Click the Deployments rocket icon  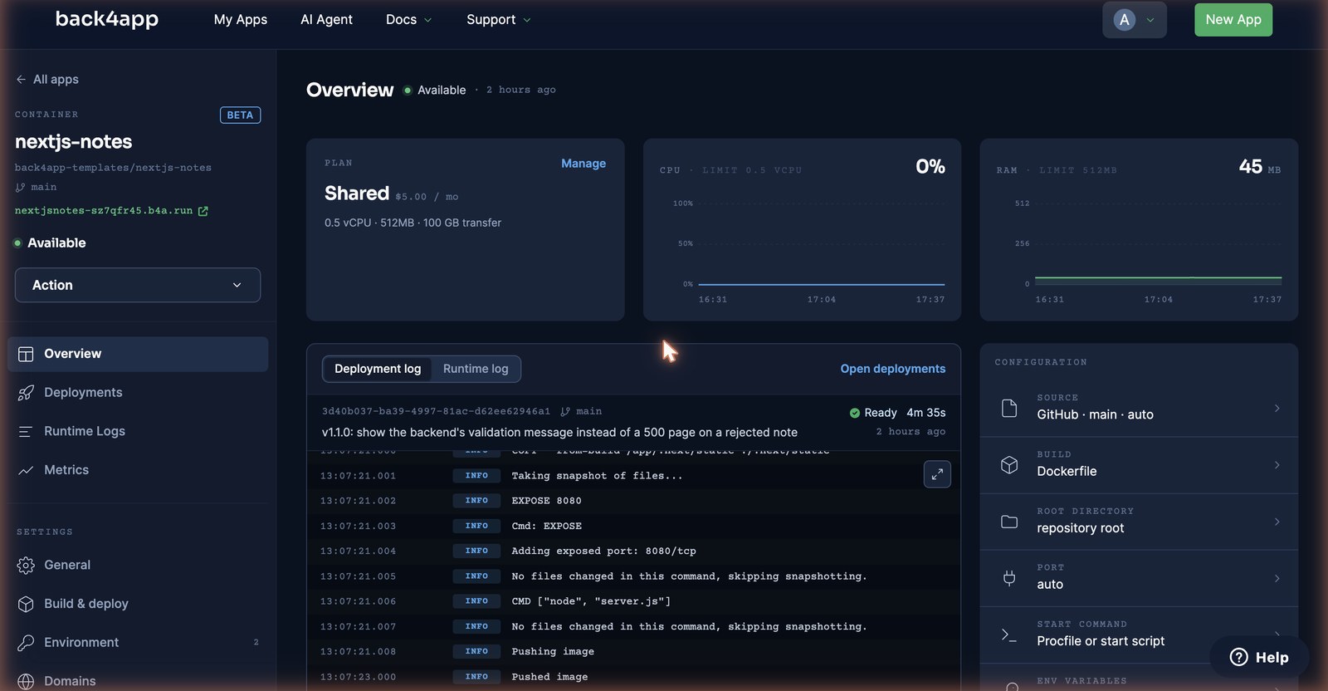[26, 393]
